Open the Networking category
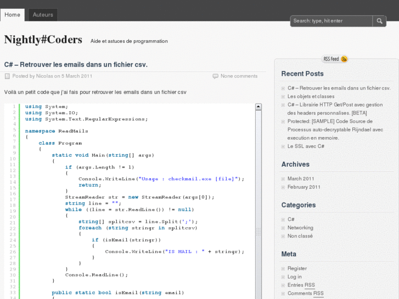399x299 pixels. coord(300,228)
